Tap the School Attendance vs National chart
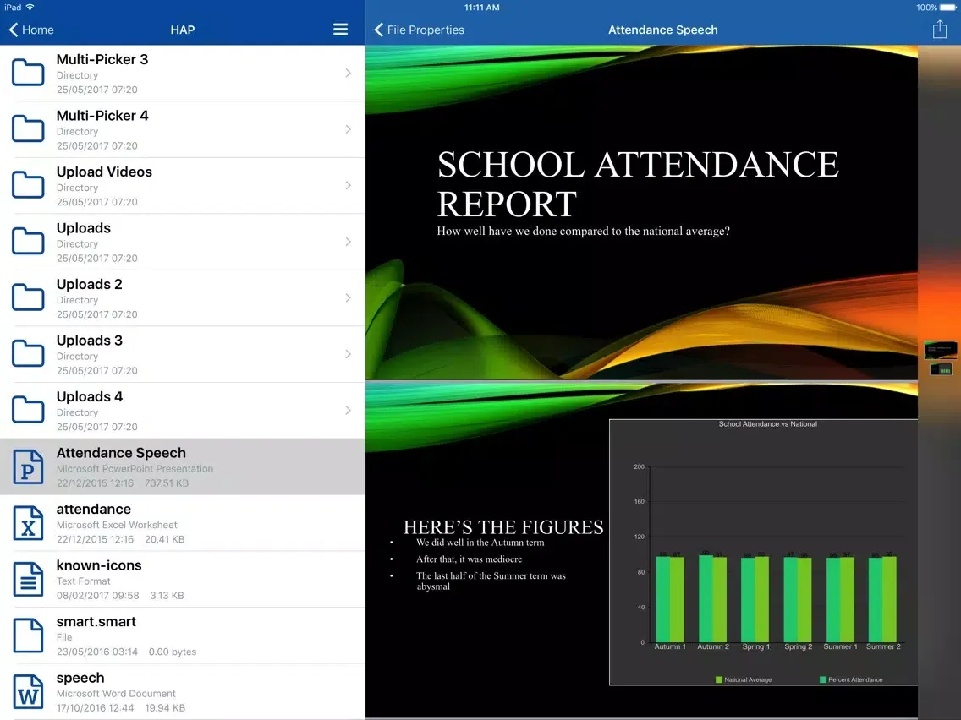The width and height of the screenshot is (961, 720). [764, 552]
